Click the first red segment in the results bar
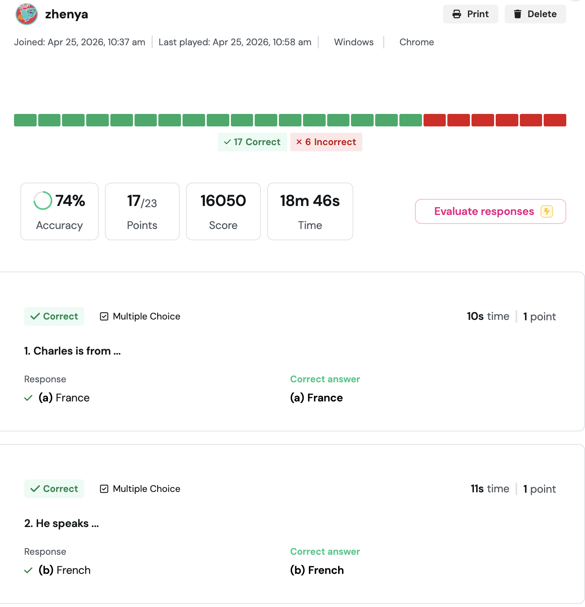This screenshot has width=585, height=607. pyautogui.click(x=434, y=120)
